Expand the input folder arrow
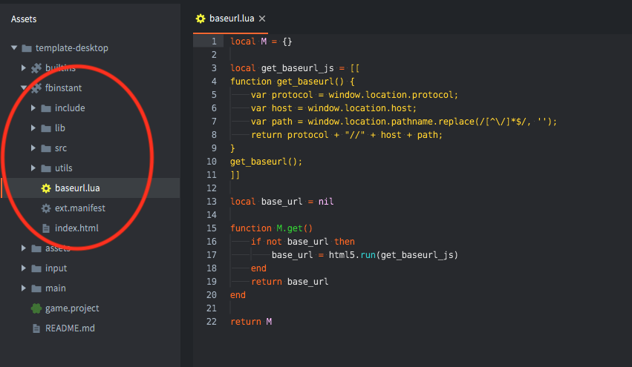Screen dimensions: 632x367 click(24, 268)
